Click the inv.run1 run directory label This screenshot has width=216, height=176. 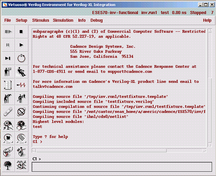point(149,13)
